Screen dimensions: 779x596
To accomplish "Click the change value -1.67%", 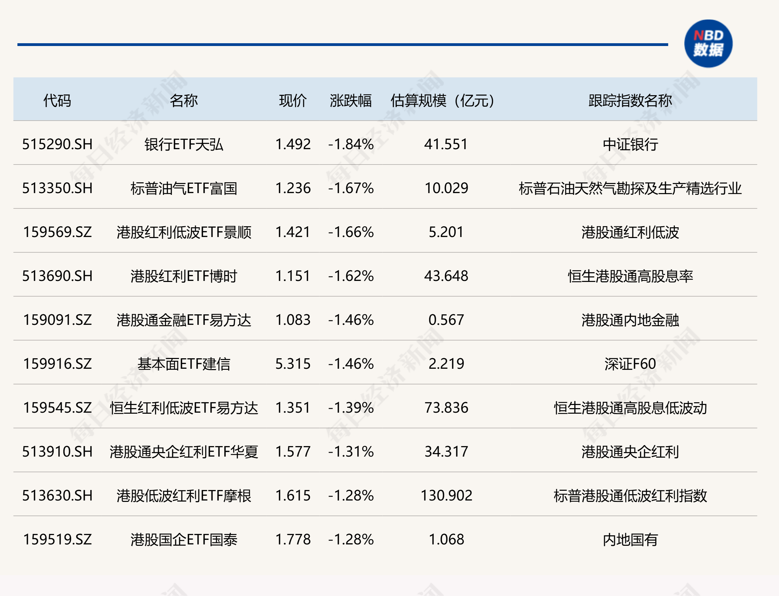I will [351, 188].
